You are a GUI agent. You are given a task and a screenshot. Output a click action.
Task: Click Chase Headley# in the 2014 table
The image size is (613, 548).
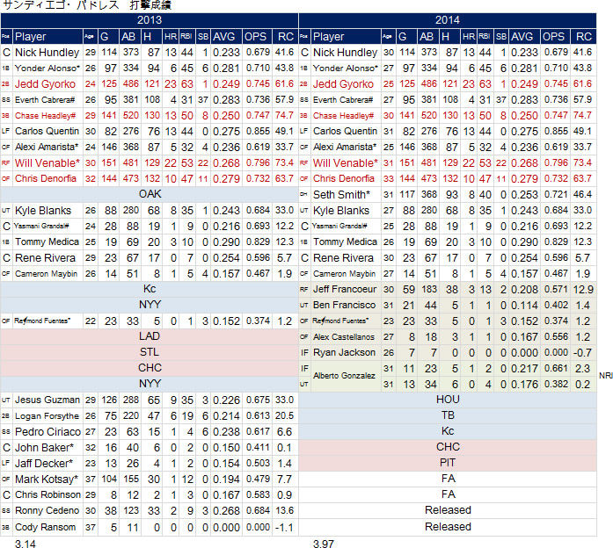(346, 116)
